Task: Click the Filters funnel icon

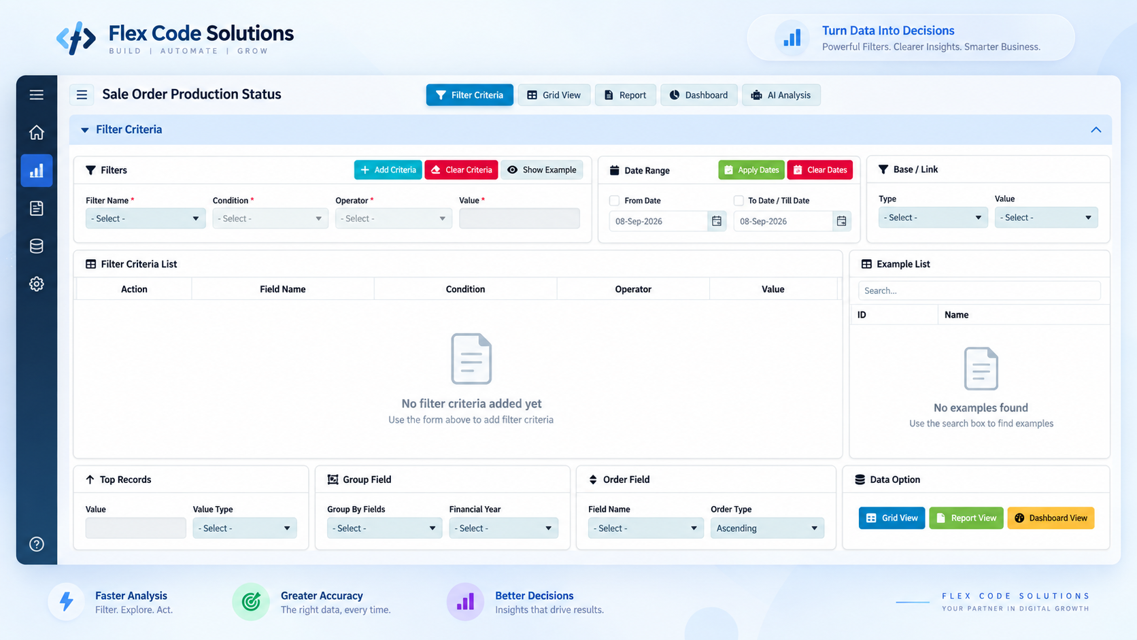Action: 90,170
